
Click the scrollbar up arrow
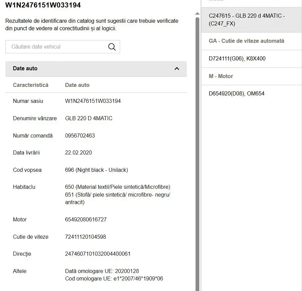197,14
